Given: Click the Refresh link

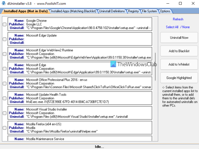Looking at the screenshot, I should point(178,19).
